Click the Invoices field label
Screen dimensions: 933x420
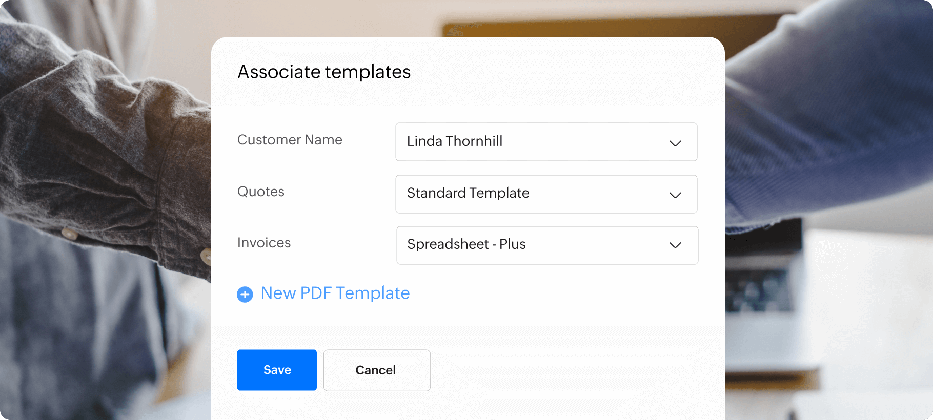coord(264,243)
